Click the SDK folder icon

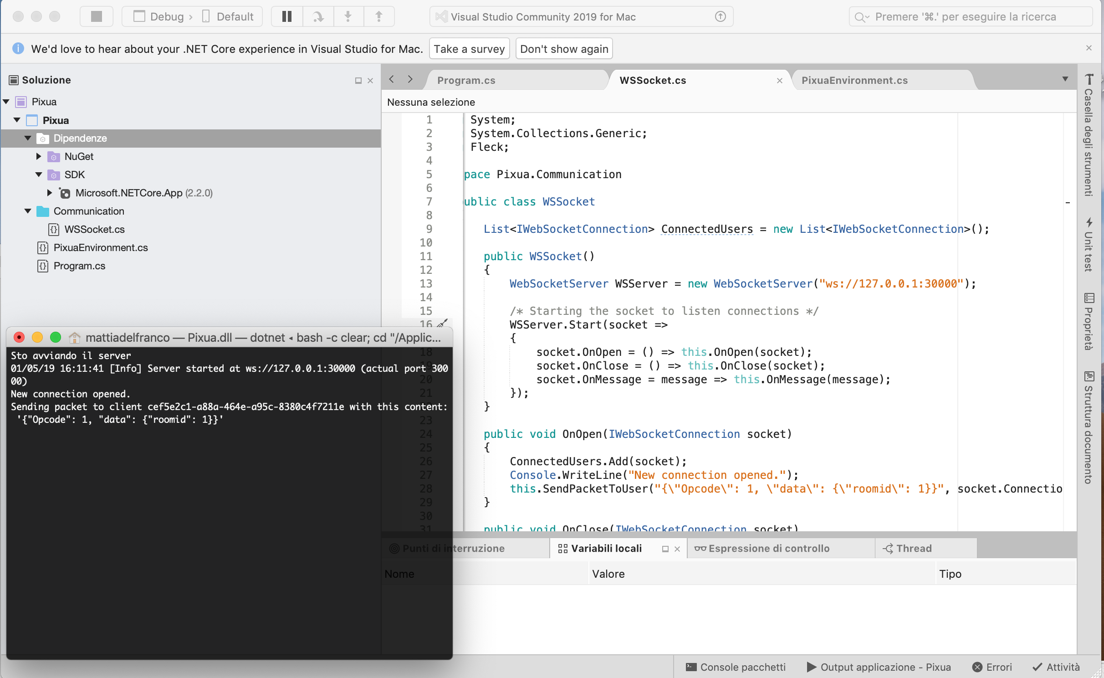pyautogui.click(x=54, y=175)
